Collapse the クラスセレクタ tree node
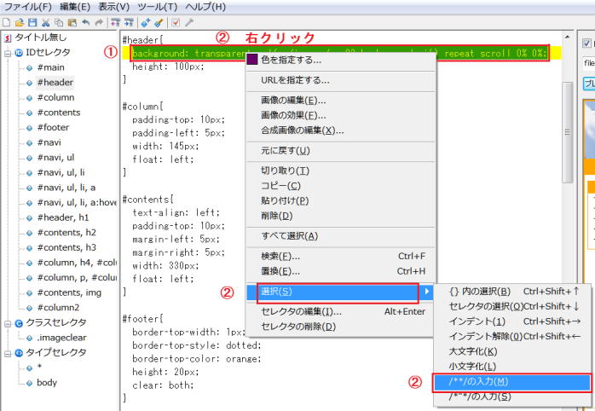 [7, 323]
